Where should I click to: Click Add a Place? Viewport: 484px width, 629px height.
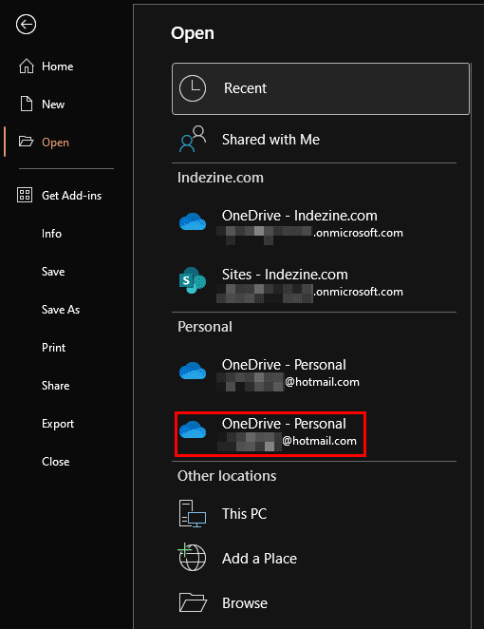[314, 558]
